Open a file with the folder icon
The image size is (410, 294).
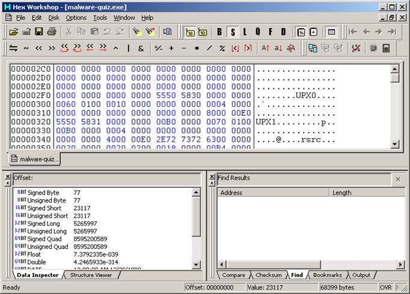(x=14, y=32)
